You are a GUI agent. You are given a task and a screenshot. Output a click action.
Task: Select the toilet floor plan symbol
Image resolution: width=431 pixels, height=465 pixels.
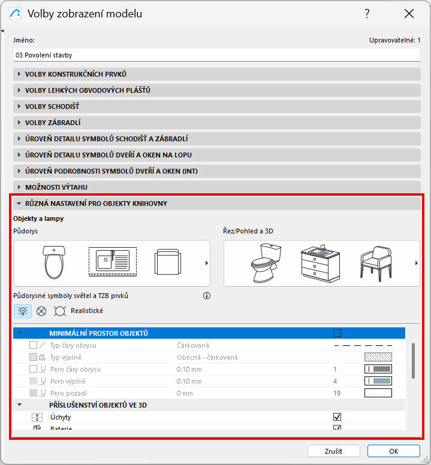pyautogui.click(x=54, y=262)
